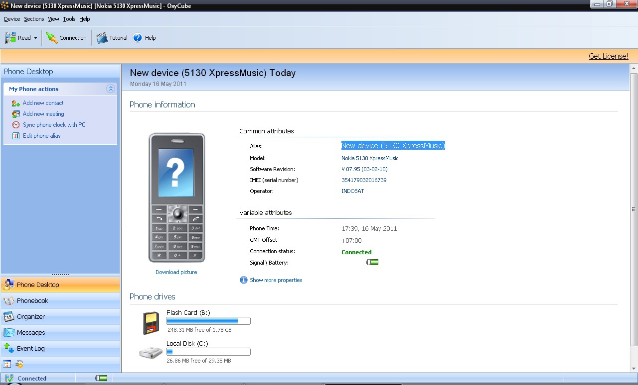
Task: Open the Messages section
Action: coord(60,333)
